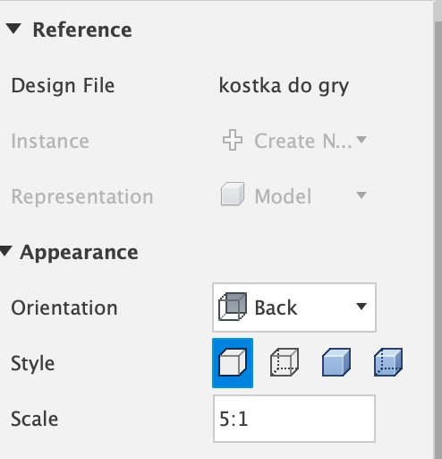
Task: Collapse the Appearance section triangle
Action: tap(5, 250)
